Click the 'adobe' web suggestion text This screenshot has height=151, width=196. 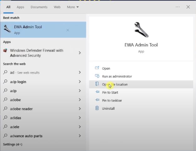point(15,100)
